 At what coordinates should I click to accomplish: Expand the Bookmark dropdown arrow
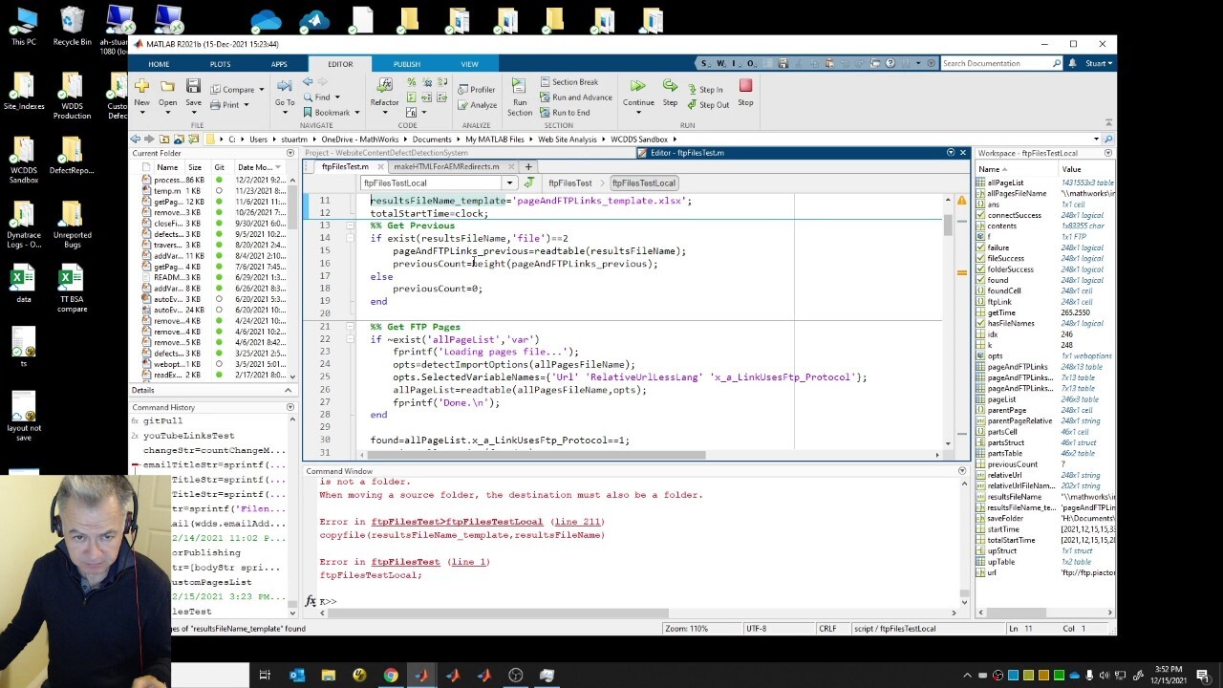[357, 113]
